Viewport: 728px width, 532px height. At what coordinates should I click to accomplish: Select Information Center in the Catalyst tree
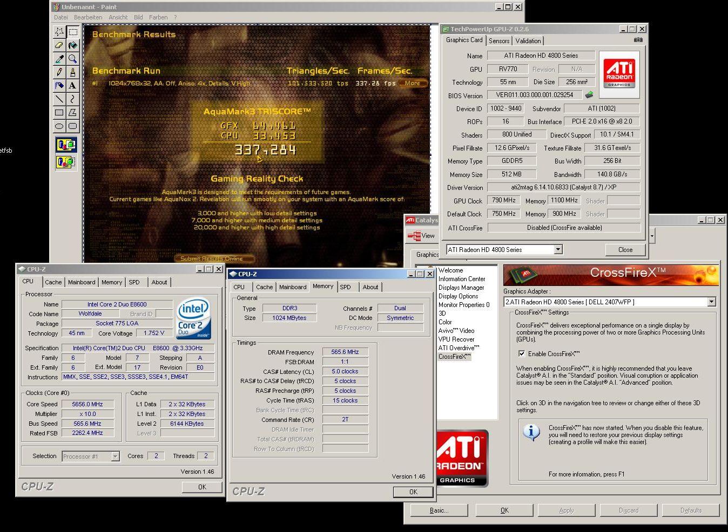tap(462, 279)
